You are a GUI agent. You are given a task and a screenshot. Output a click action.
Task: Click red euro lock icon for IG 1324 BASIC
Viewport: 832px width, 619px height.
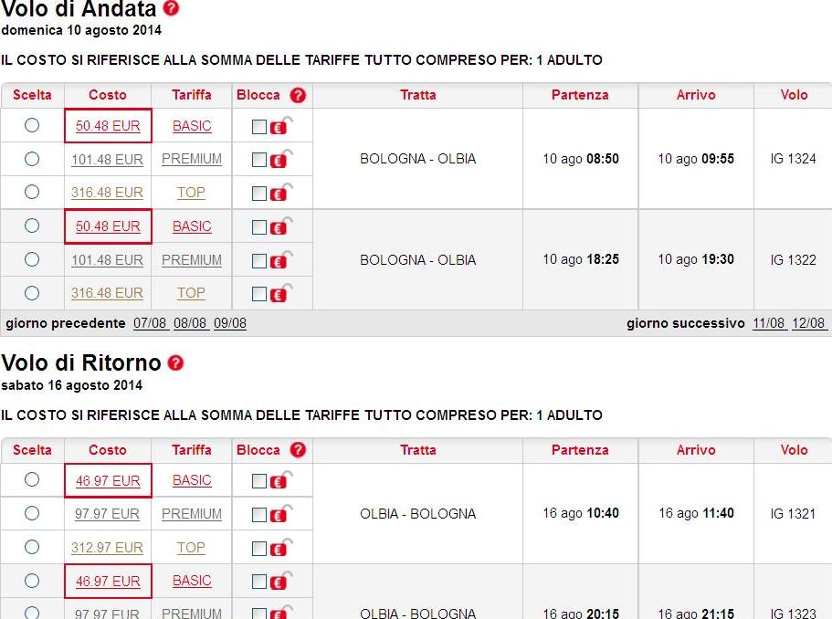pyautogui.click(x=280, y=126)
